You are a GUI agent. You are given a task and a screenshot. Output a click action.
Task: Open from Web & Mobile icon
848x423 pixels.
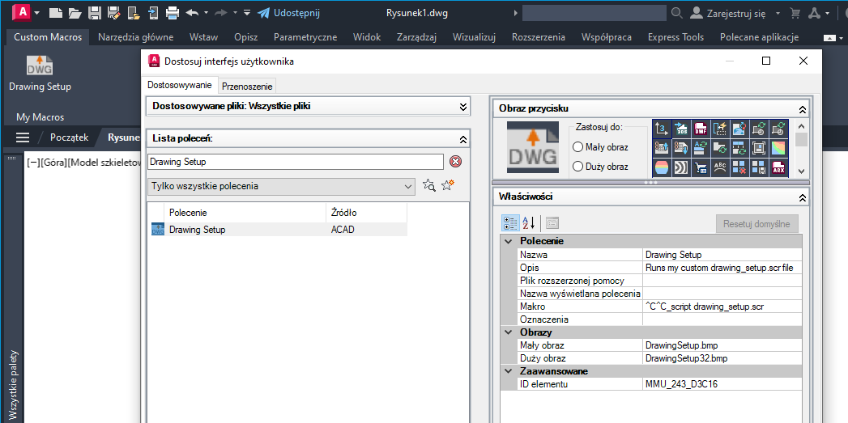(x=134, y=12)
